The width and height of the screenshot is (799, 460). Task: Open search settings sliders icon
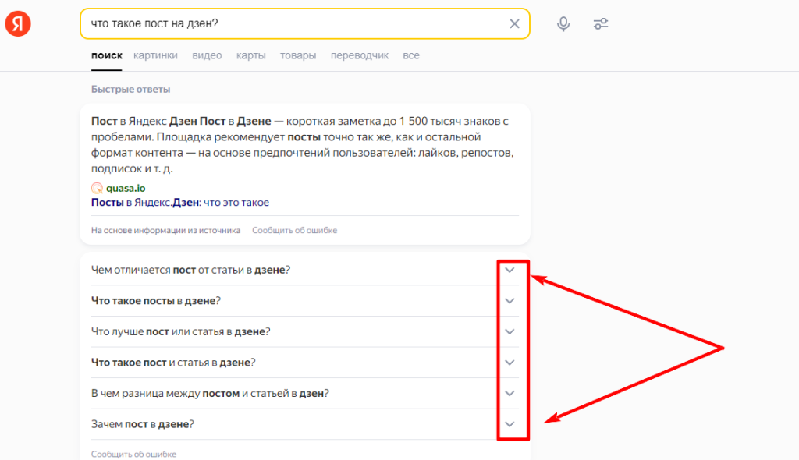[601, 23]
